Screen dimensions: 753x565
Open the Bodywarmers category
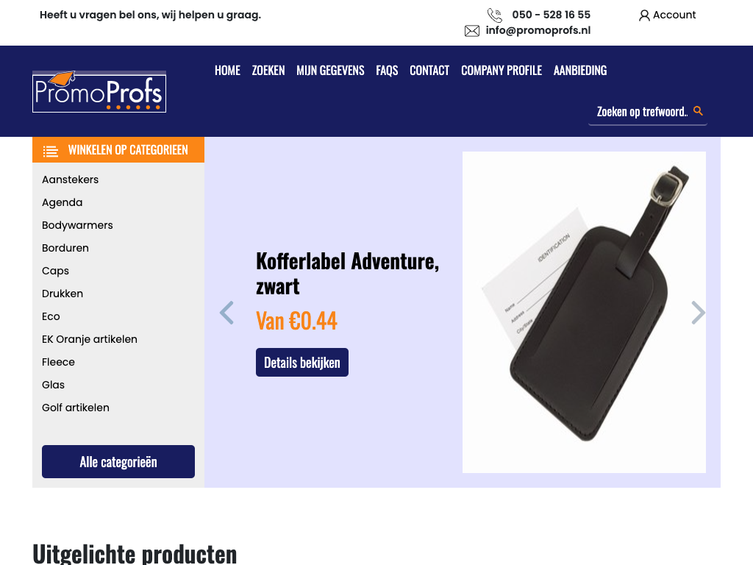pyautogui.click(x=77, y=225)
